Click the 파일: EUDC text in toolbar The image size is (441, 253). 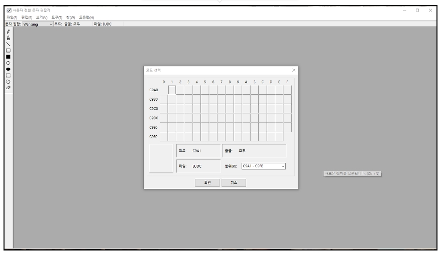click(x=102, y=24)
